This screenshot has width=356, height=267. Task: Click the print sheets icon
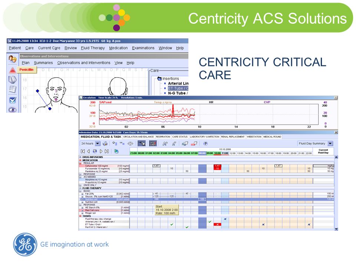pyautogui.click(x=185, y=144)
